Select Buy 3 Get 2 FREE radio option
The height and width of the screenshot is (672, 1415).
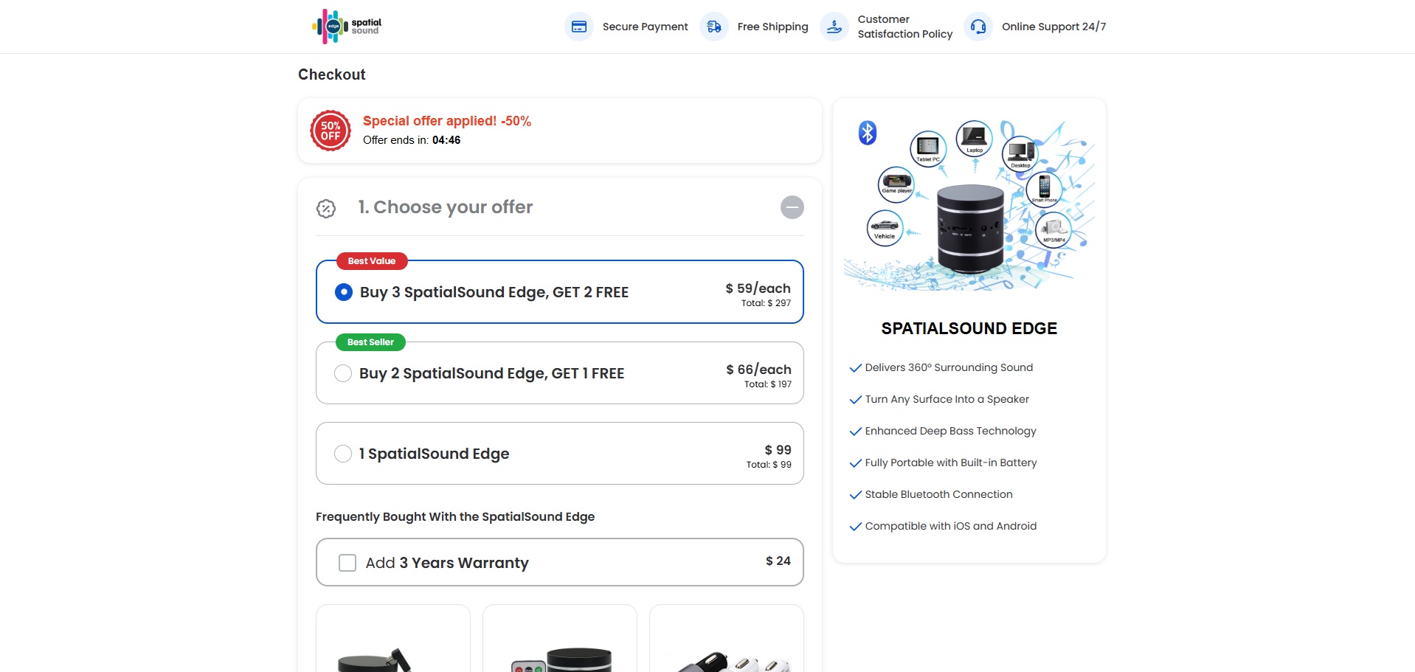(x=344, y=292)
